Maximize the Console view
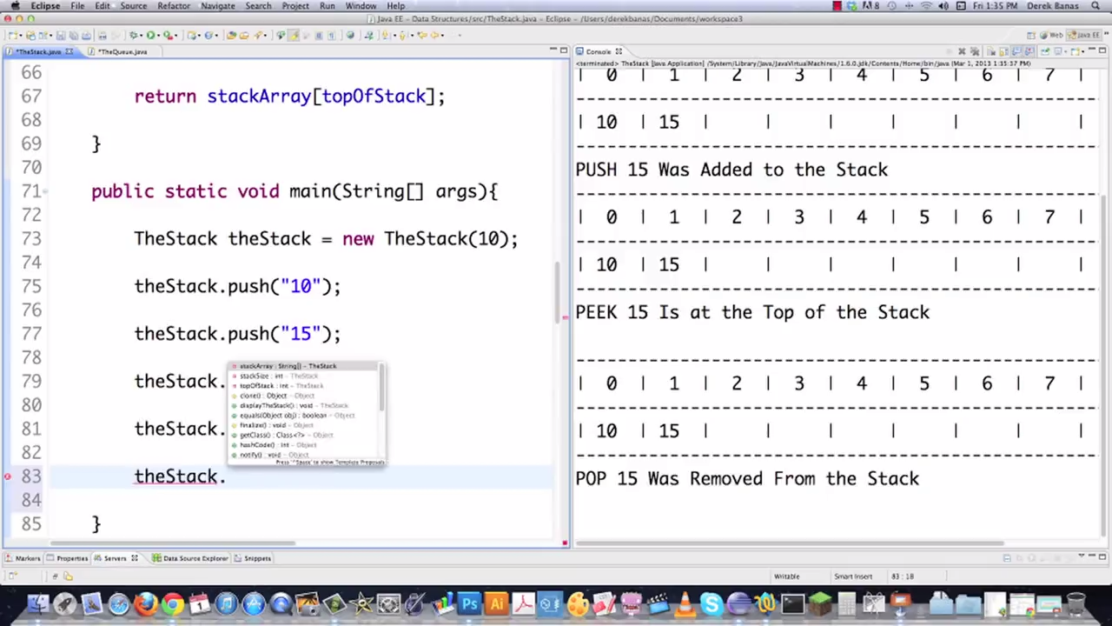The image size is (1112, 626). (1102, 51)
